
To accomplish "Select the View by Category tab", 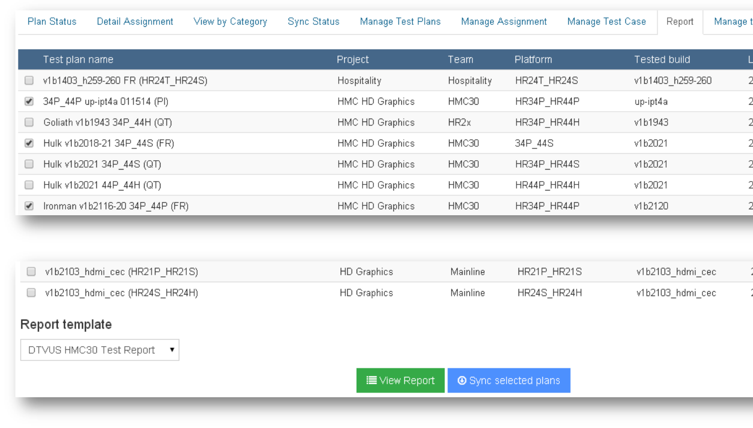I will click(230, 22).
